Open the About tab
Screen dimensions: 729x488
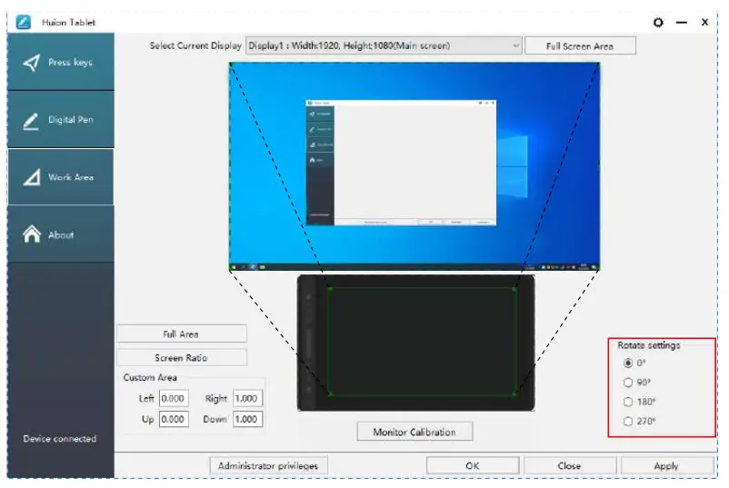(60, 234)
